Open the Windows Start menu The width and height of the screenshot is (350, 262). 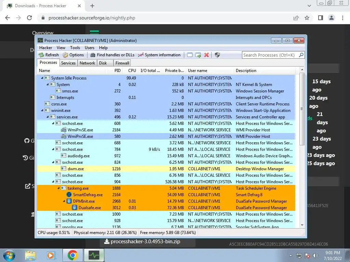9,255
